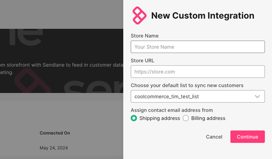Image resolution: width=272 pixels, height=159 pixels.
Task: Click the dimmed Sendlane logo in banner
Action: (33, 81)
